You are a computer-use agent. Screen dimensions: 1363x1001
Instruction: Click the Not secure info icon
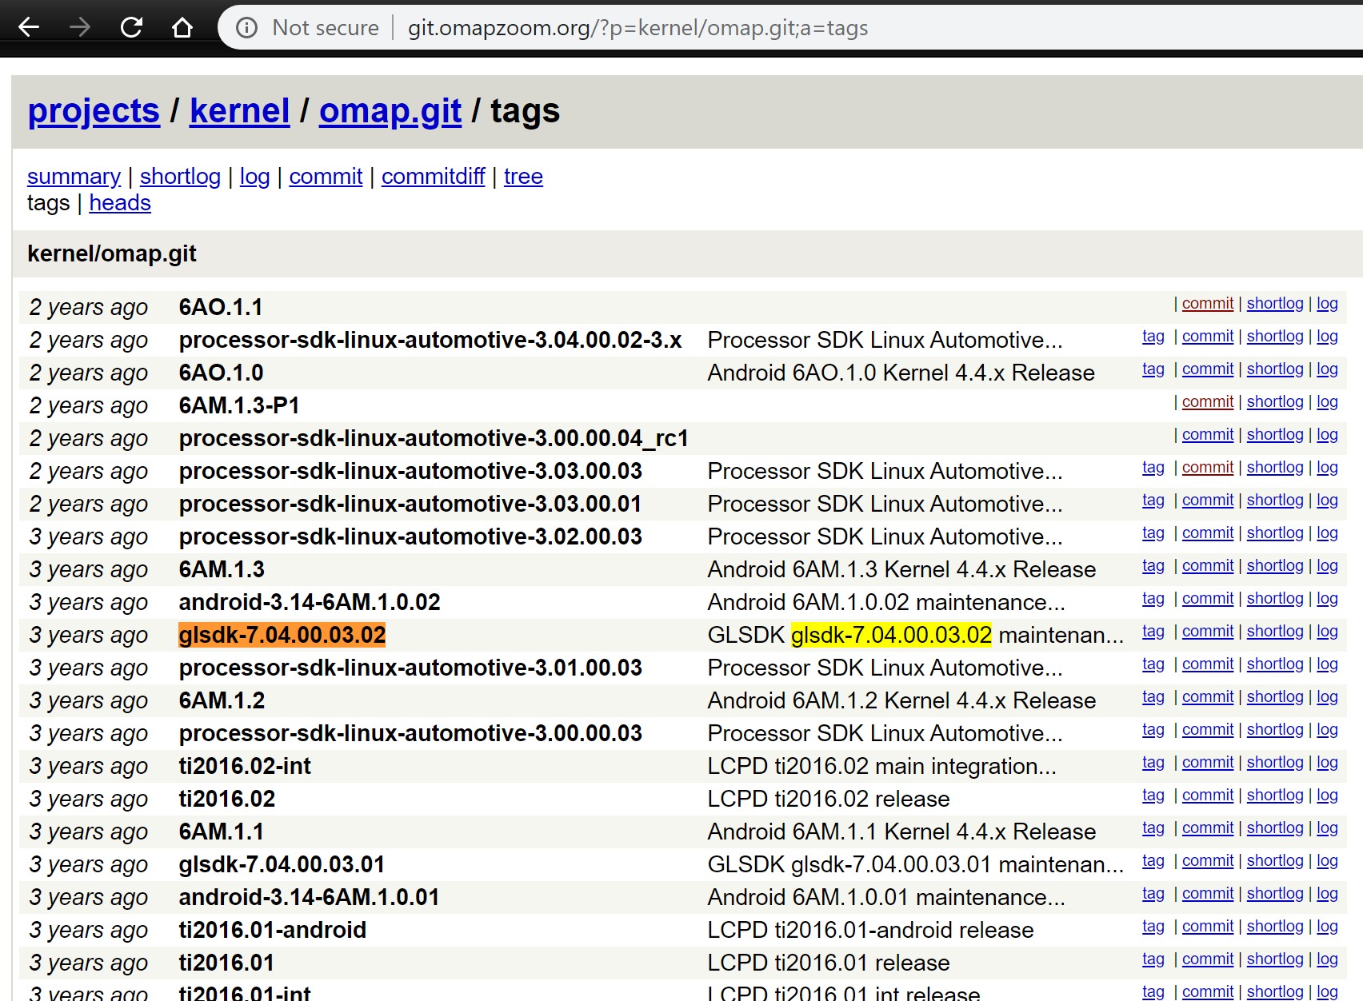[246, 28]
